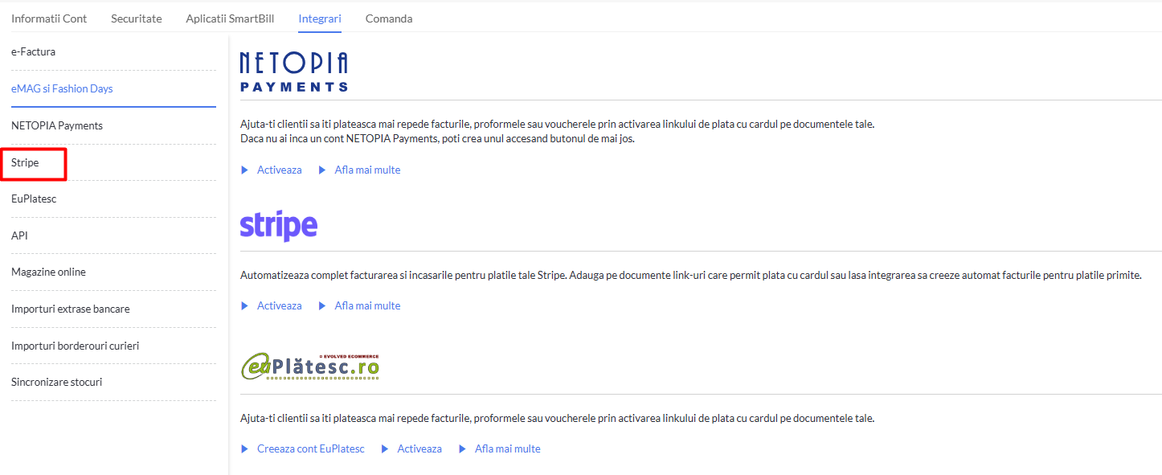Click triangle icon before NETOPIA Afla mai multe
This screenshot has height=475, width=1162.
coord(323,170)
